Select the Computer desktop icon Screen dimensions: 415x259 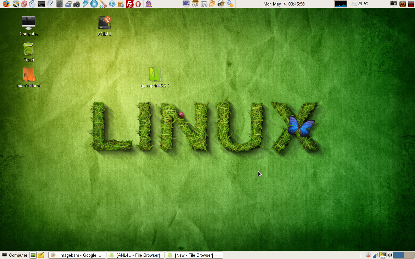29,26
